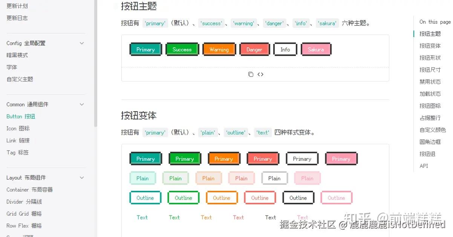
Task: Open the Container 布局容器 docs
Action: [29, 189]
